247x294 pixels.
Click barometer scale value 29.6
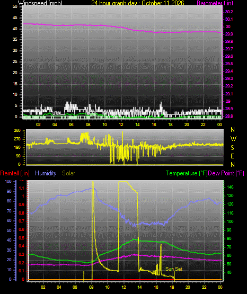(229, 57)
